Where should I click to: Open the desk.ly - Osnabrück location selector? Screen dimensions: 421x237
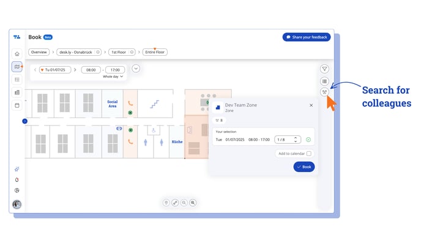coord(79,52)
